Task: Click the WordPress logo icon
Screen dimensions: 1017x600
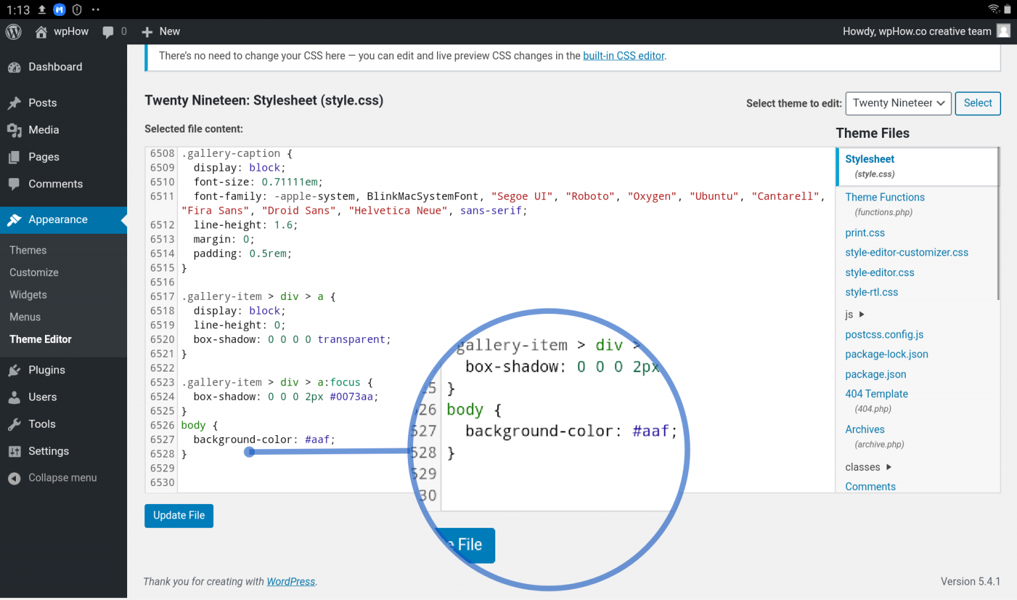Action: point(13,32)
